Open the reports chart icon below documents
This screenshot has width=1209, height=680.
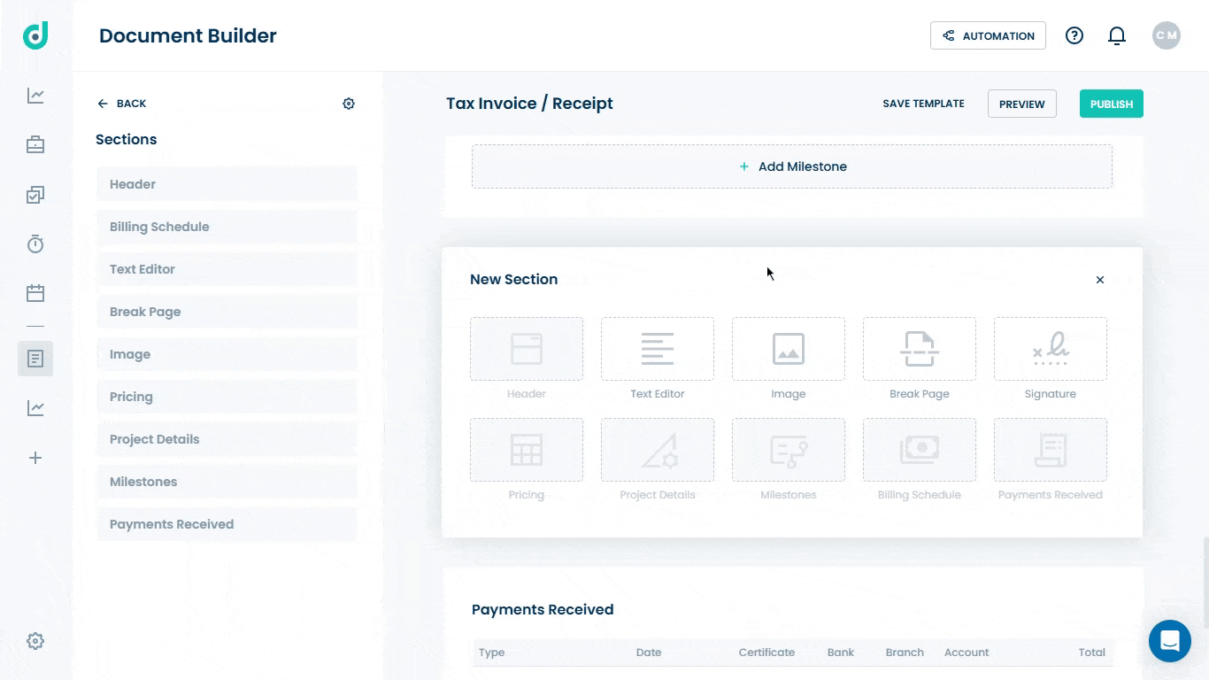35,408
